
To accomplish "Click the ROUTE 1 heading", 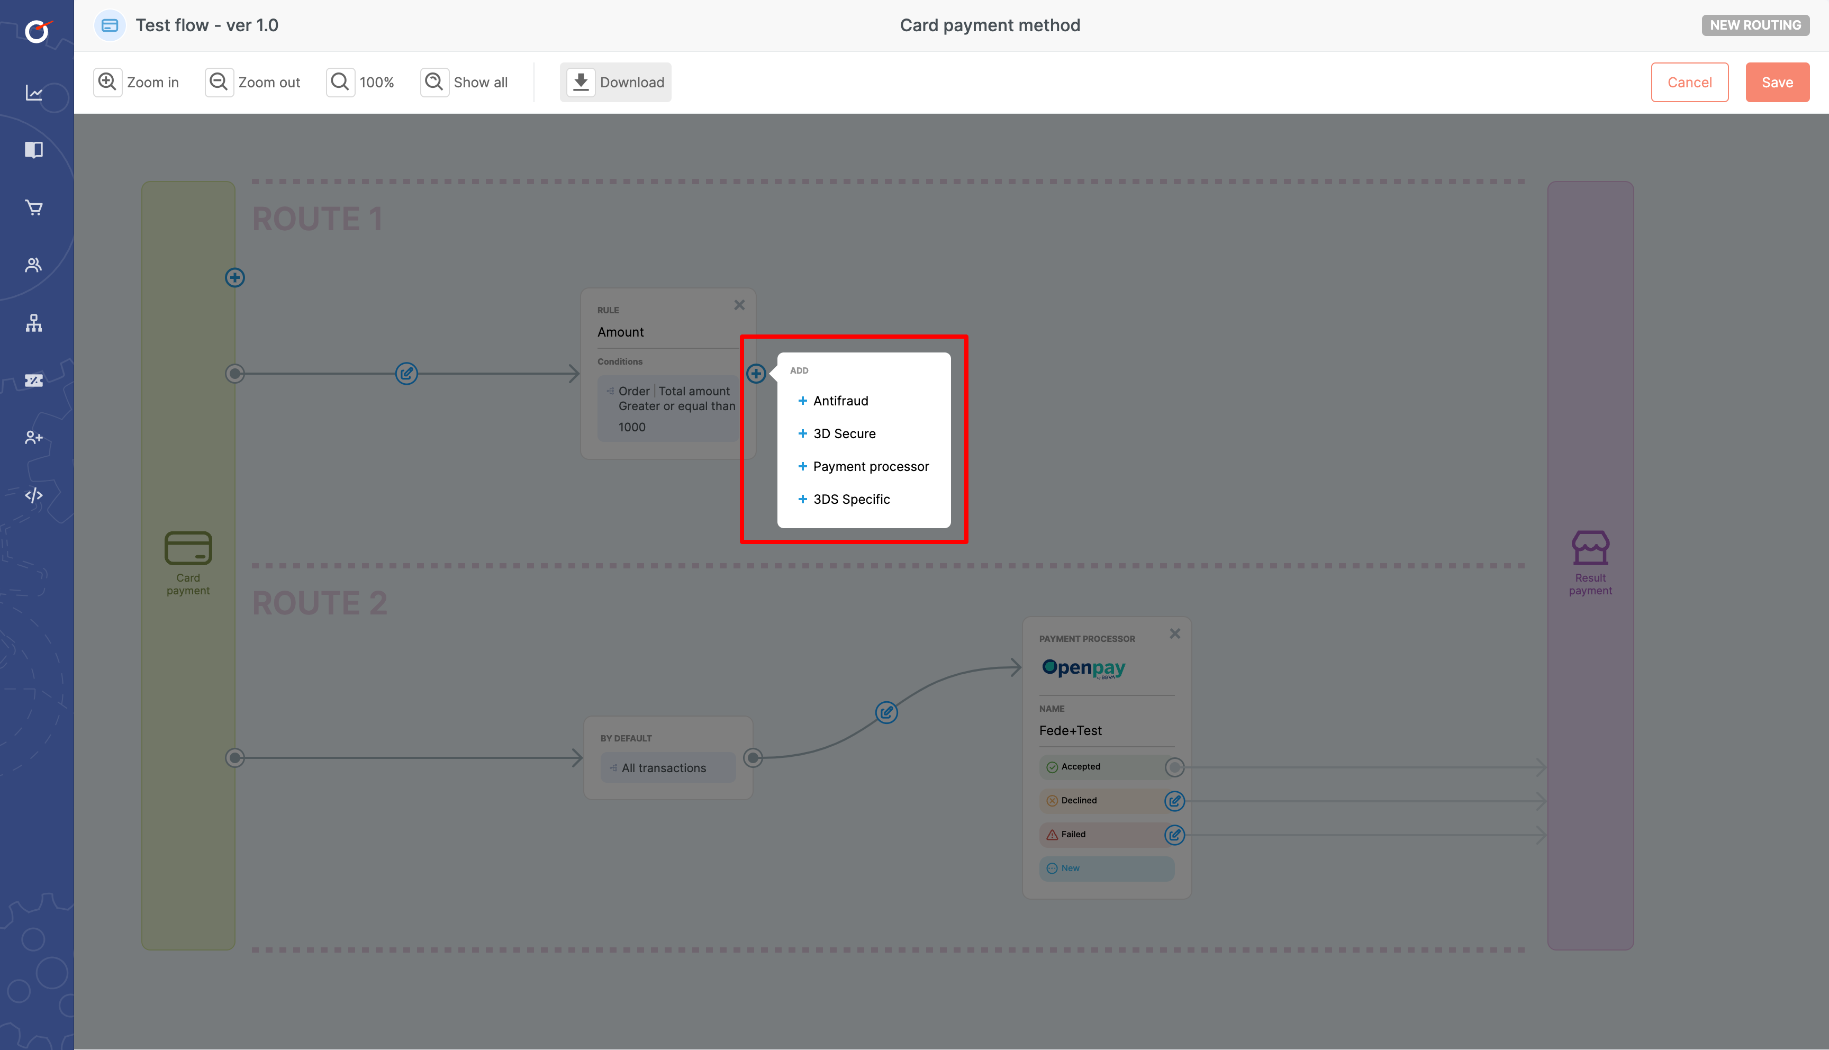I will (318, 219).
